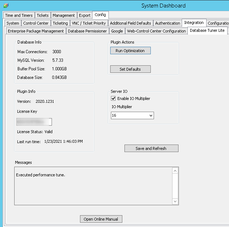Click the License Key input field
Screen dimensions: 229x227
[x=34, y=122]
